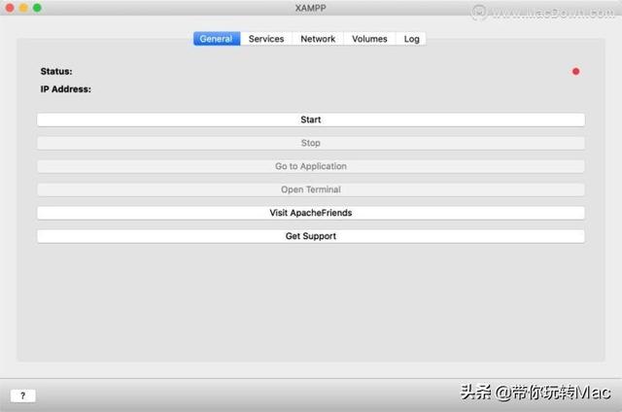The image size is (622, 412).
Task: Click the Start button
Action: coord(311,120)
